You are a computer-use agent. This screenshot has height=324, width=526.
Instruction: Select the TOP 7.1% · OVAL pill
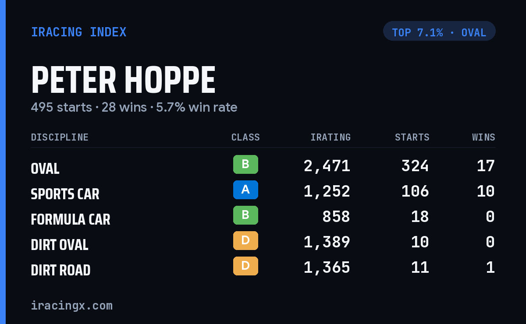tap(439, 31)
